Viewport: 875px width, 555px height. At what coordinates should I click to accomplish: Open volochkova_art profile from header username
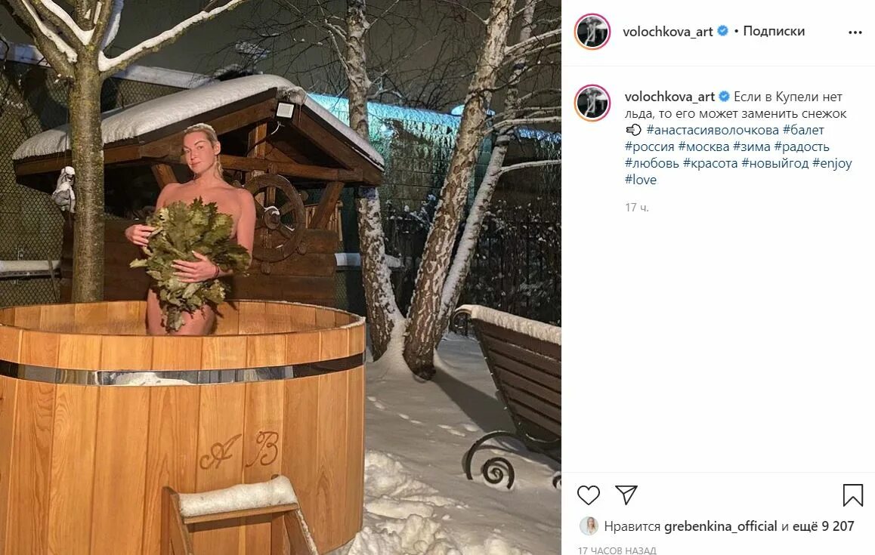pyautogui.click(x=667, y=32)
